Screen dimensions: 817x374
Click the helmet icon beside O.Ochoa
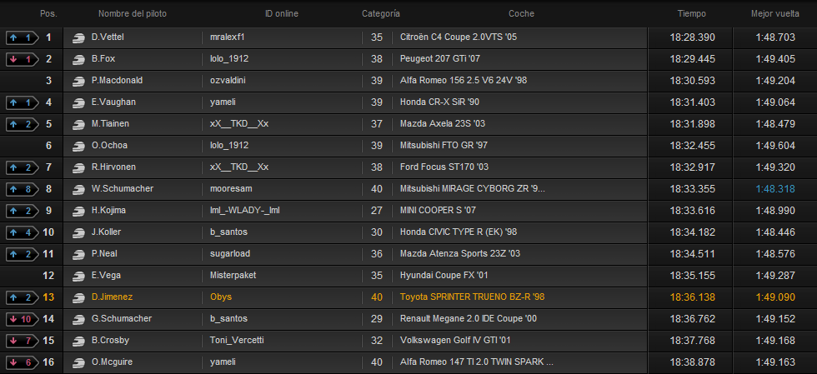(78, 146)
